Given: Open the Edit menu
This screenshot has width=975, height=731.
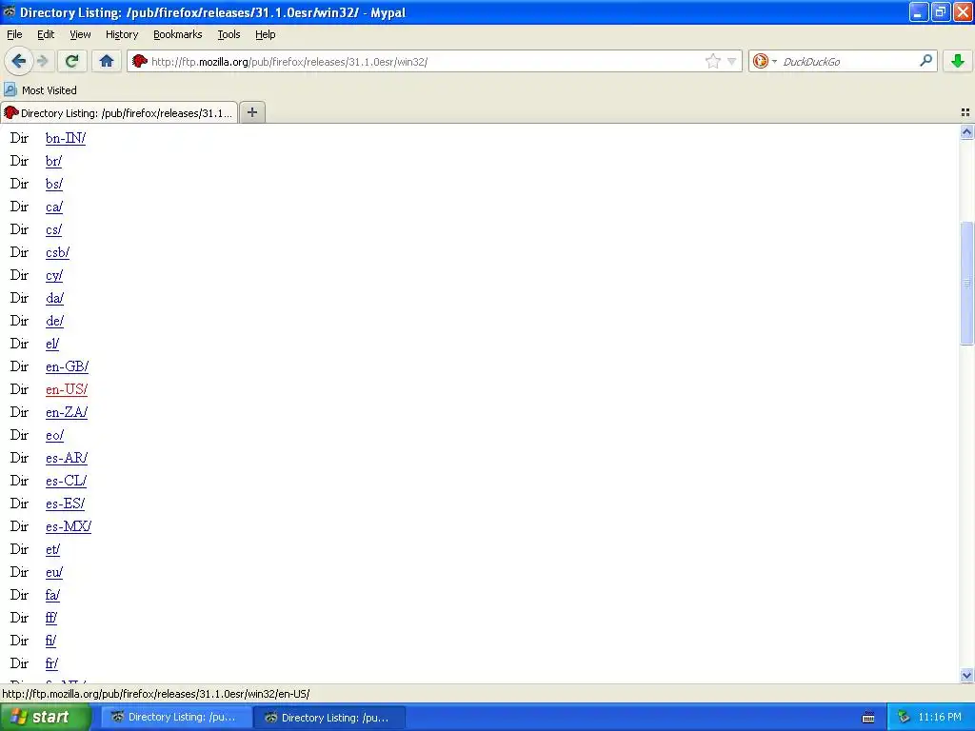Looking at the screenshot, I should (46, 34).
